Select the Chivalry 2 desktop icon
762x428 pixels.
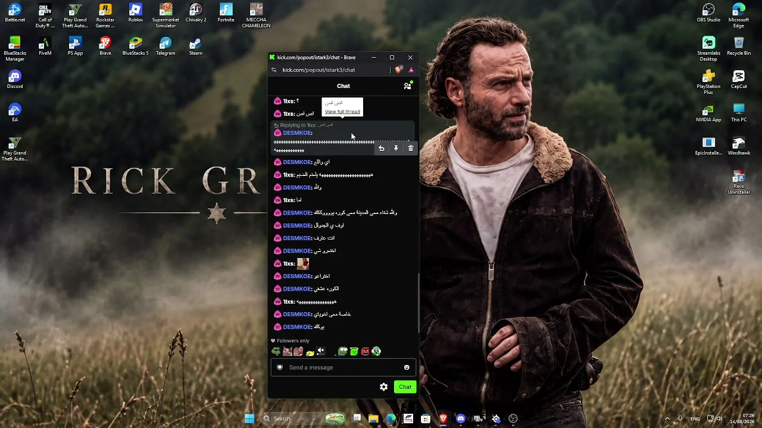196,13
